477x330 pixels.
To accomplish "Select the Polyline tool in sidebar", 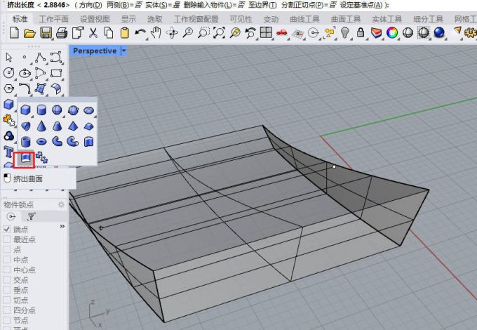I will click(x=40, y=57).
